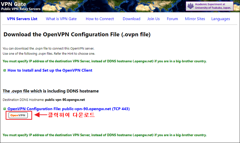Click green arrow icon beside How to Install link
This screenshot has height=143, width=240.
5,70
